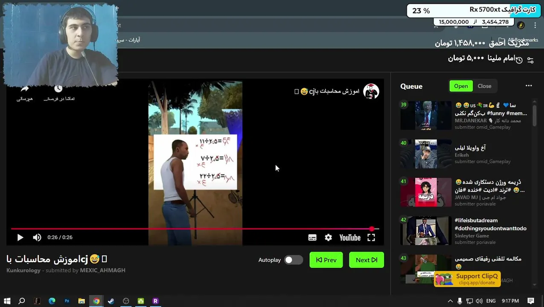Open the Support ClipQ donate banner

point(467,279)
